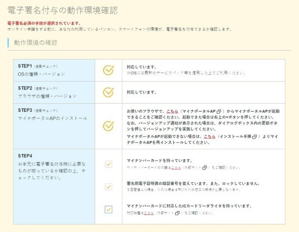Screen dimensions: 299x232
Task: Click the STEP1 OS check mark icon
Action: 108,70
